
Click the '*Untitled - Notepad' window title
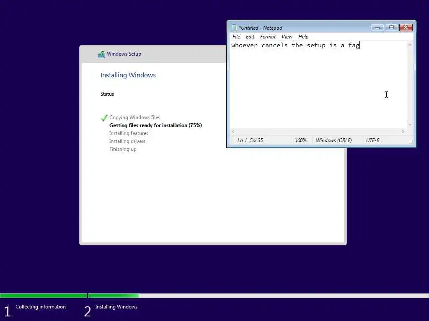260,28
